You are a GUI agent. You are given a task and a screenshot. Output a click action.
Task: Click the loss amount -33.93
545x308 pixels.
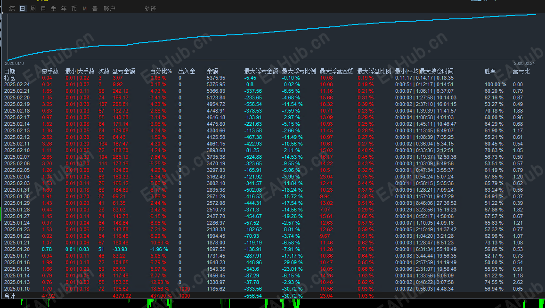pyautogui.click(x=120, y=249)
